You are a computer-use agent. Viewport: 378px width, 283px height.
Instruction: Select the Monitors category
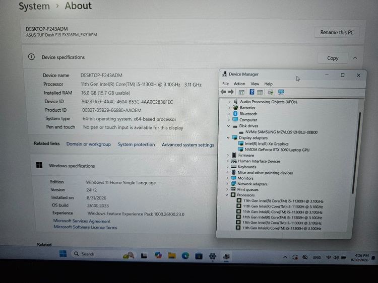pyautogui.click(x=245, y=178)
